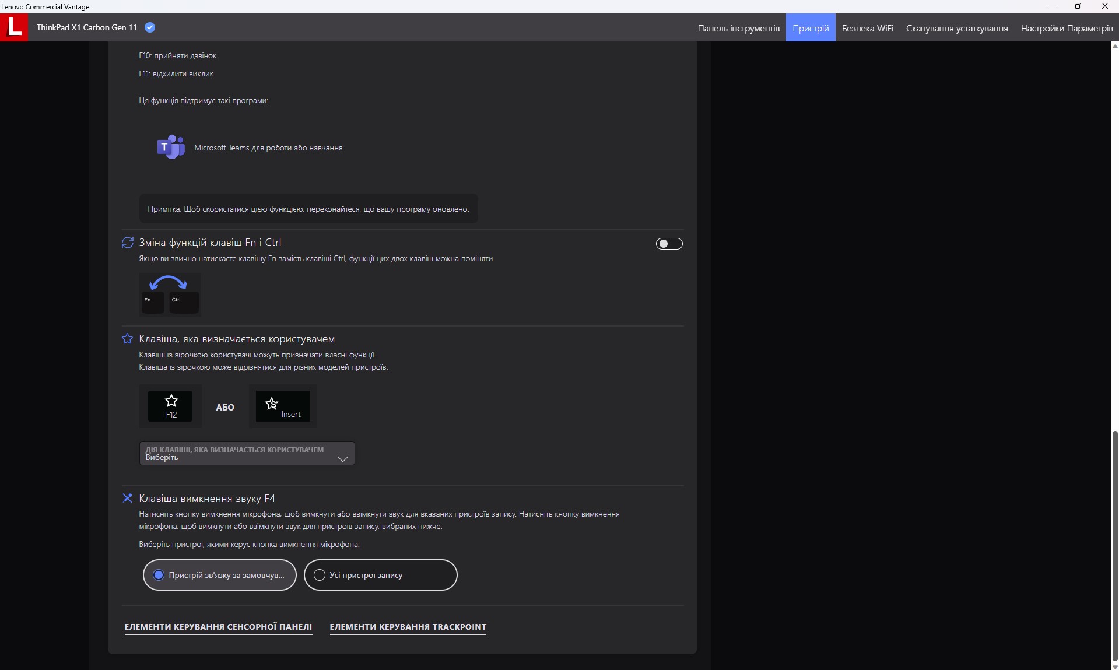Click the Fn Ctrl keys swap illustration
Screen dimensions: 1119x670
[170, 294]
